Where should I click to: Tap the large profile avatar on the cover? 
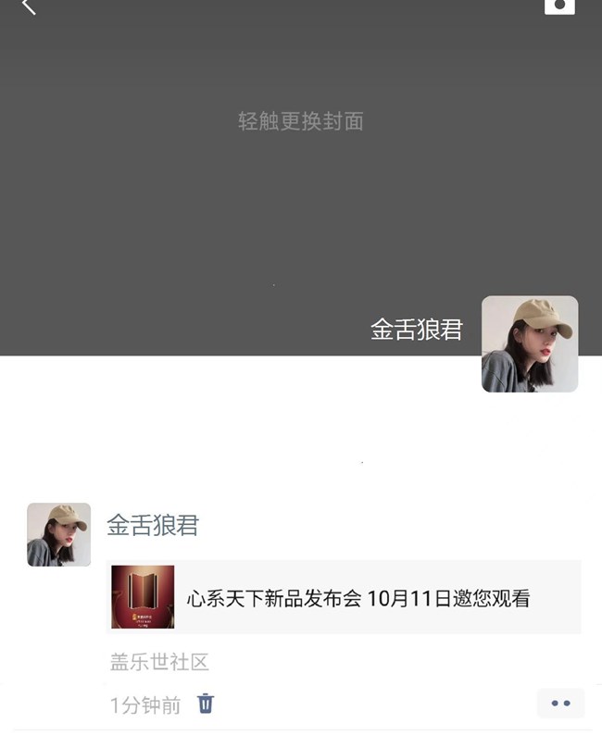[x=530, y=344]
